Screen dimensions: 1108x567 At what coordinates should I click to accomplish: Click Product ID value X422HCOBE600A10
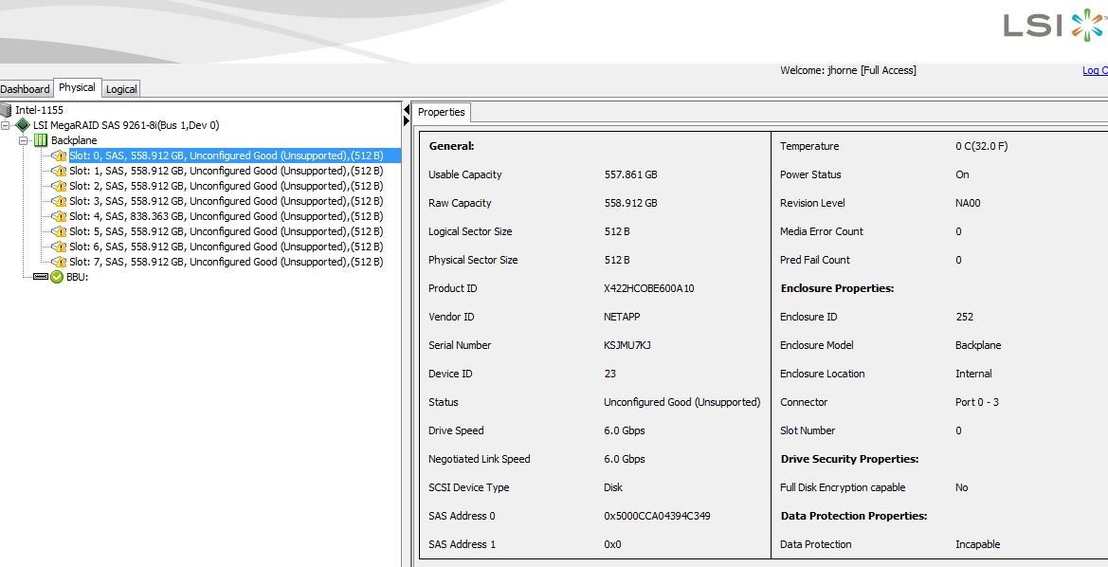click(x=649, y=288)
